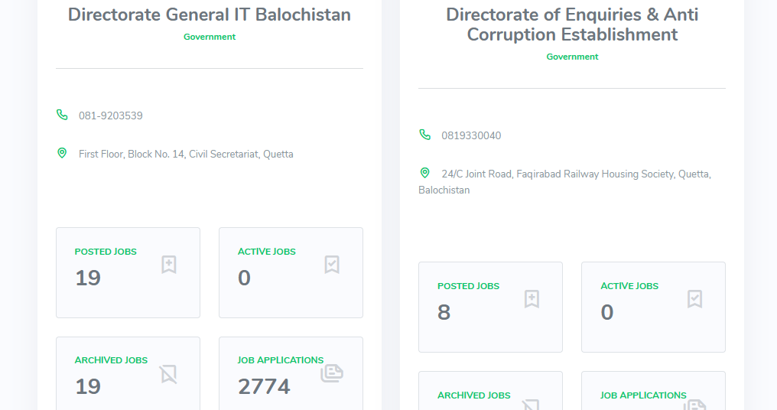Click First Floor, Block No. 14 address text
Screen dimensions: 777x410
186,155
